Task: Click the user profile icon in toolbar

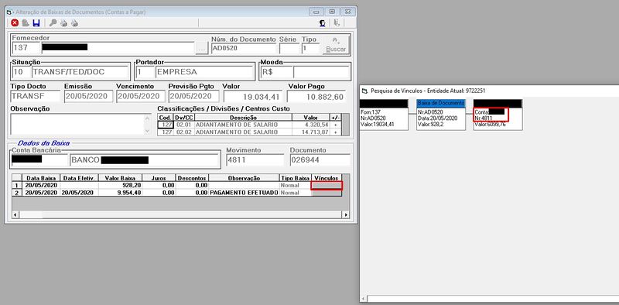Action: point(323,23)
